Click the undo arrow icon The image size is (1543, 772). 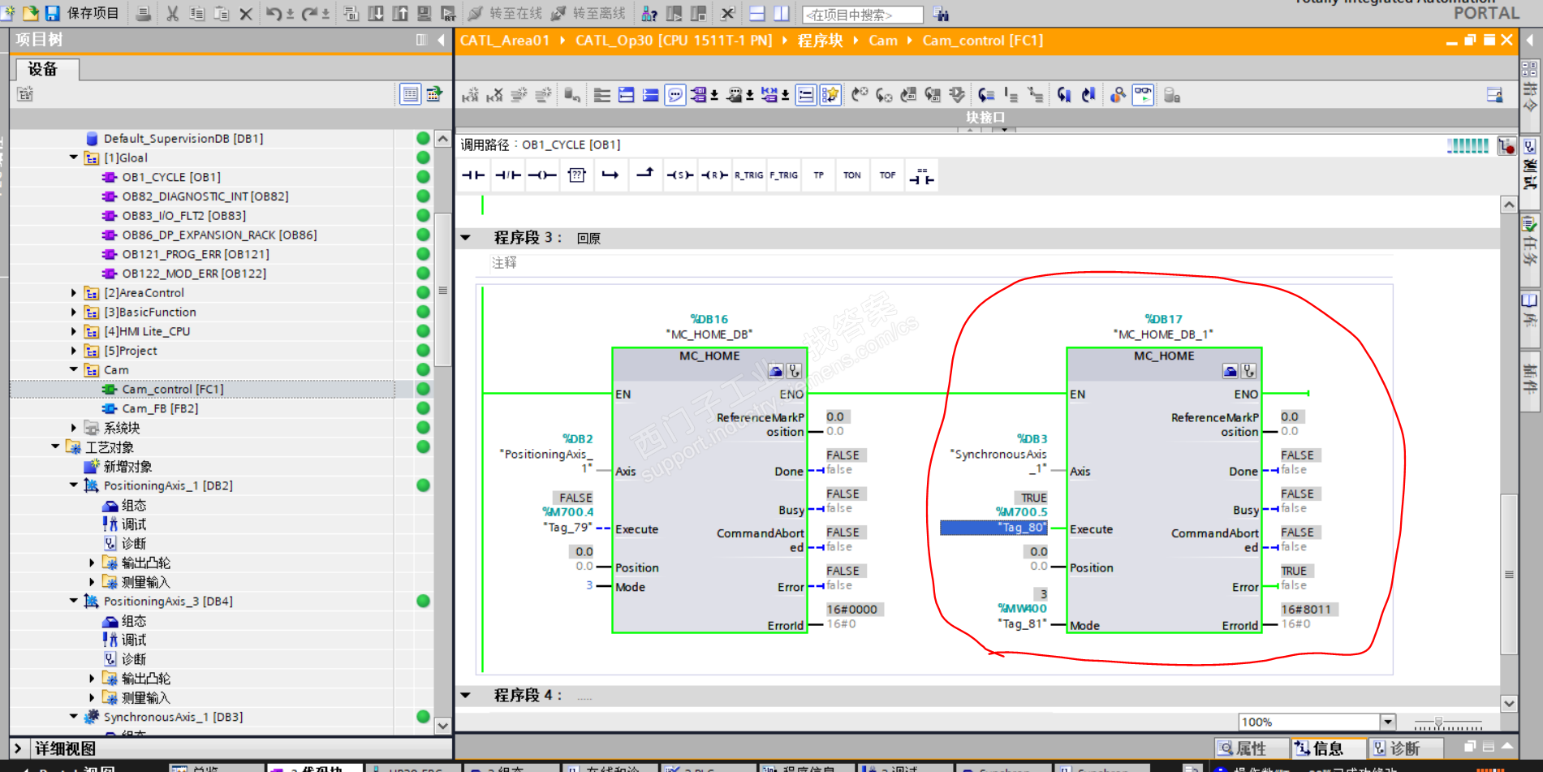(x=274, y=14)
